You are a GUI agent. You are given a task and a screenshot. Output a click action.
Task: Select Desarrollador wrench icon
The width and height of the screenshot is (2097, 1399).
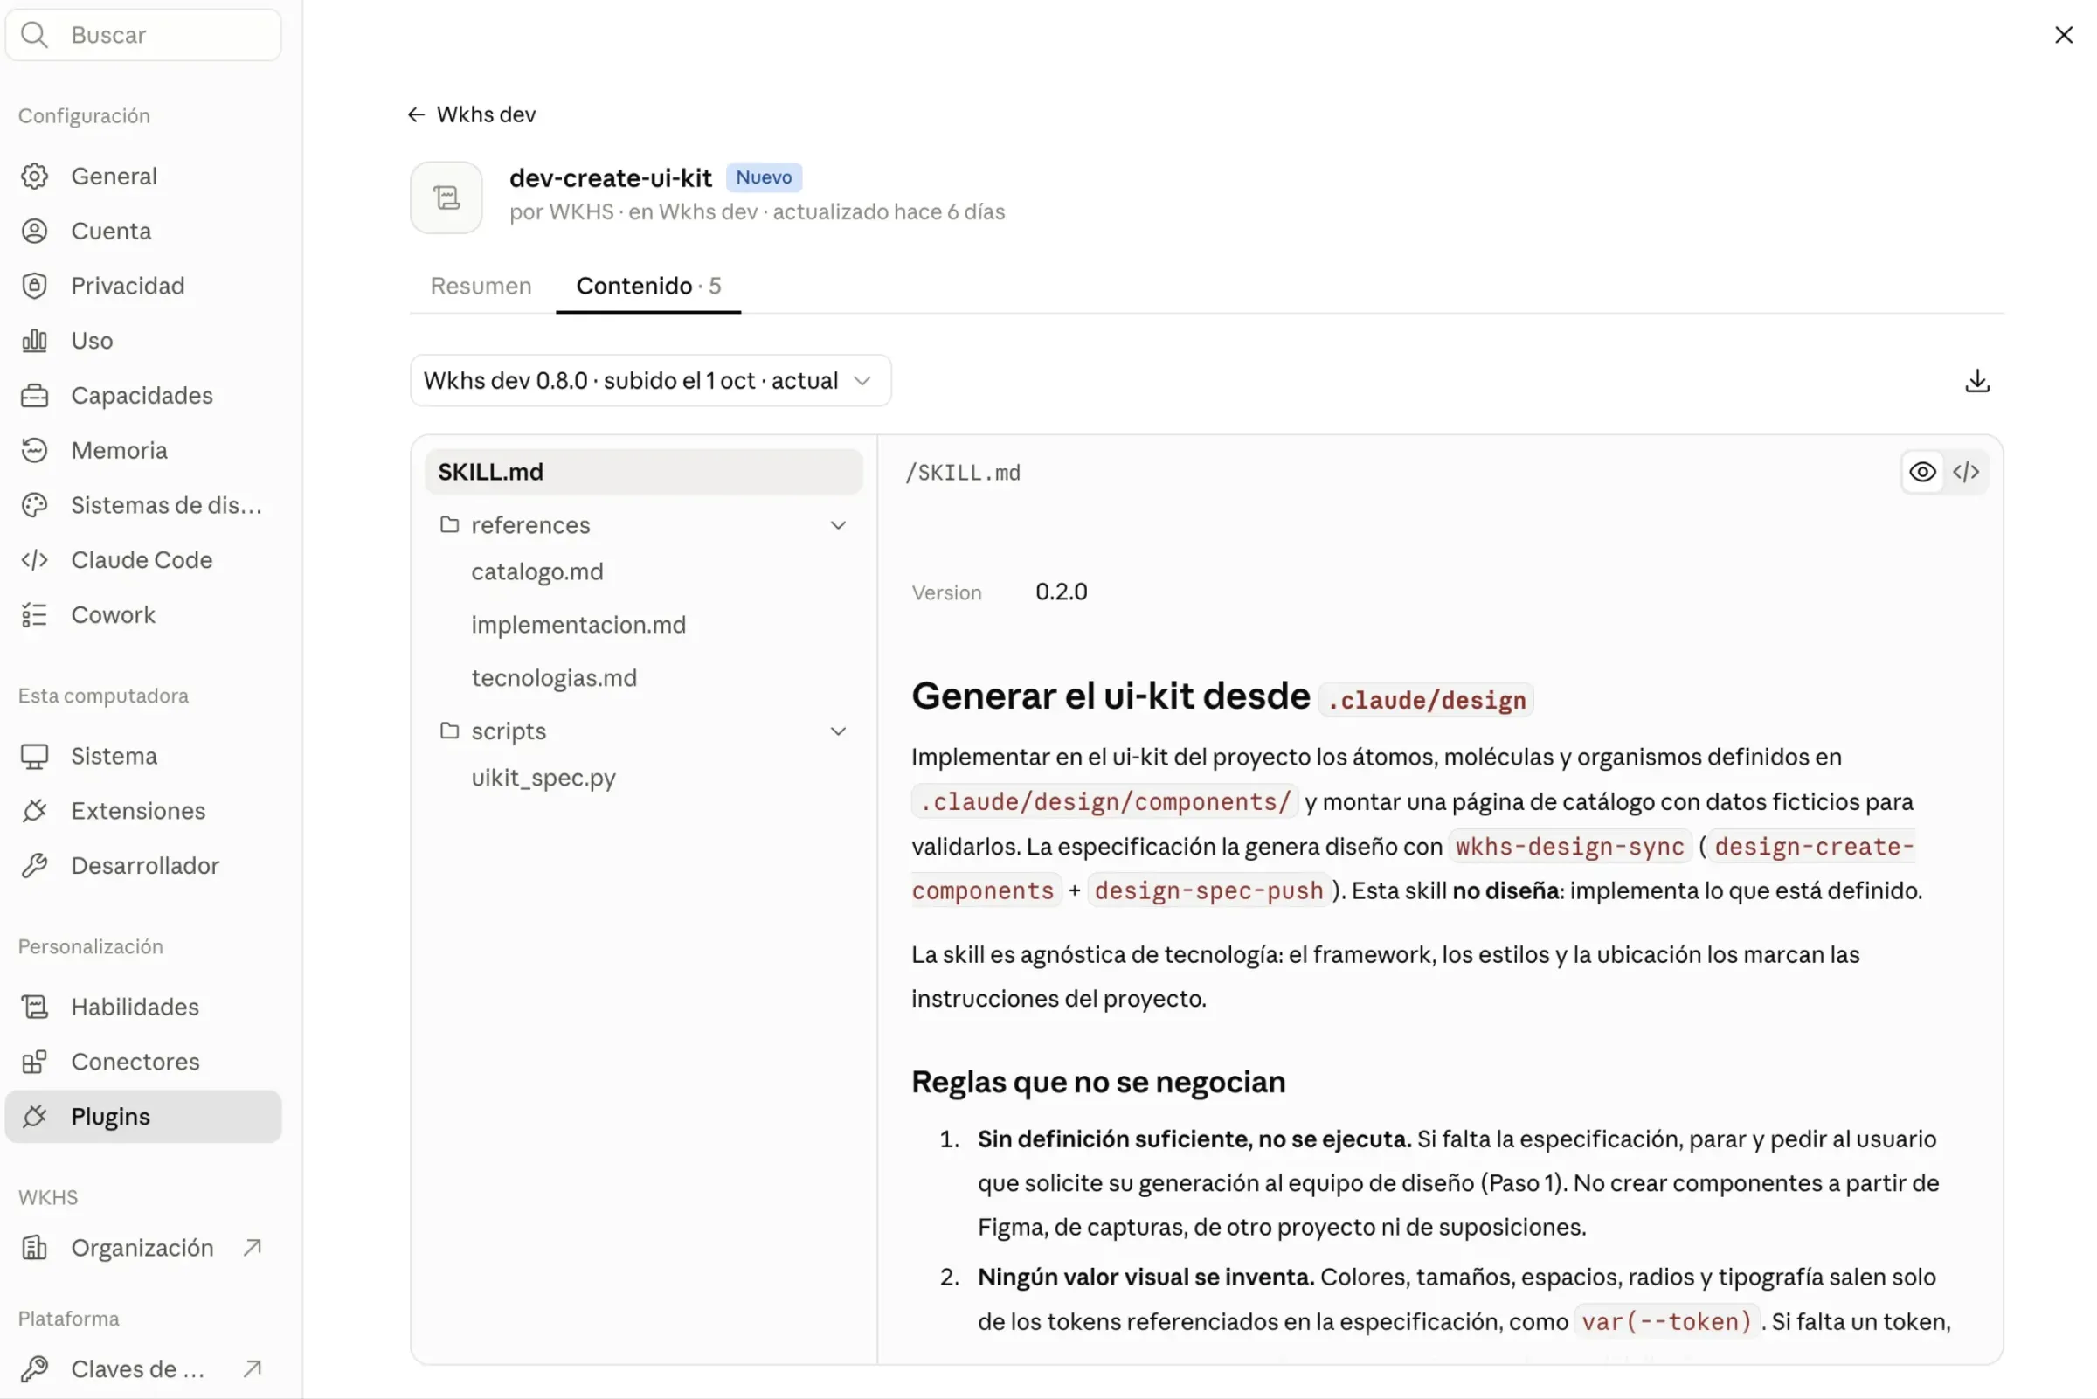pos(34,865)
